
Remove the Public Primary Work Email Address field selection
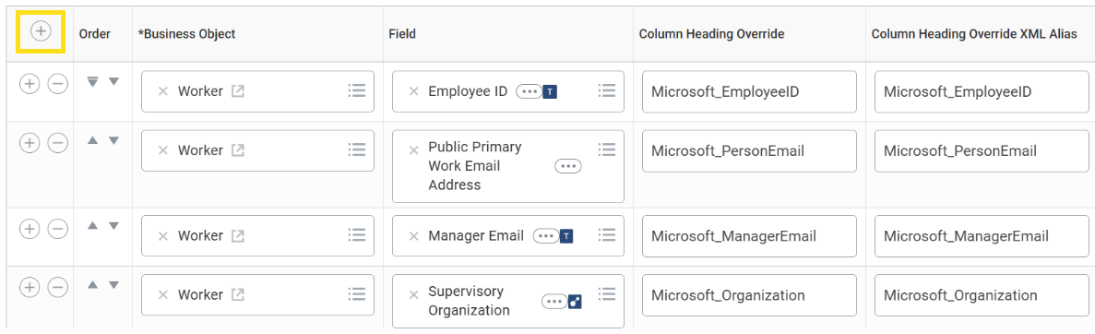click(413, 150)
